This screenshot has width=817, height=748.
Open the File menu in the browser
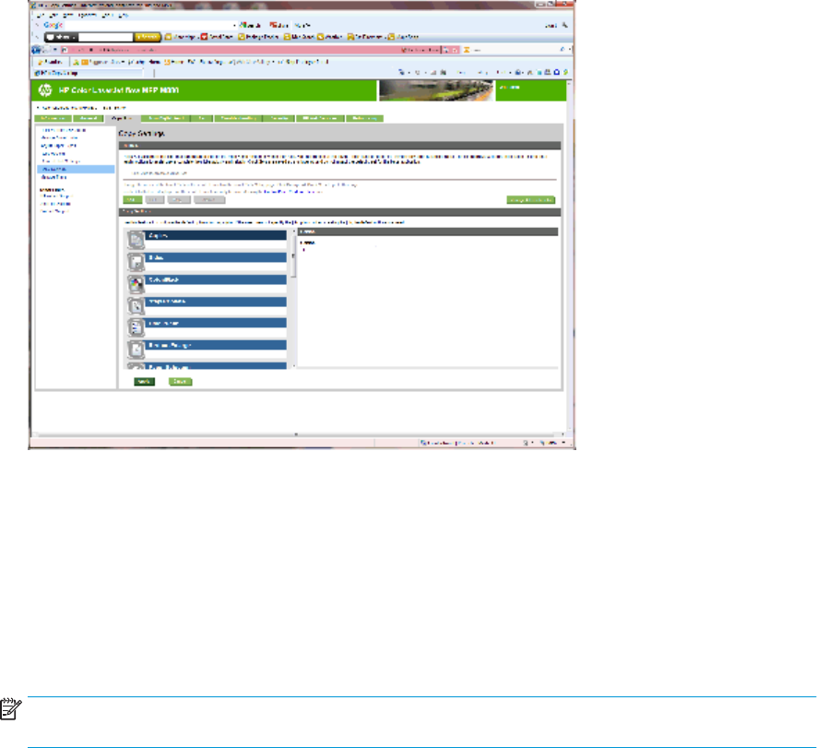[x=40, y=15]
